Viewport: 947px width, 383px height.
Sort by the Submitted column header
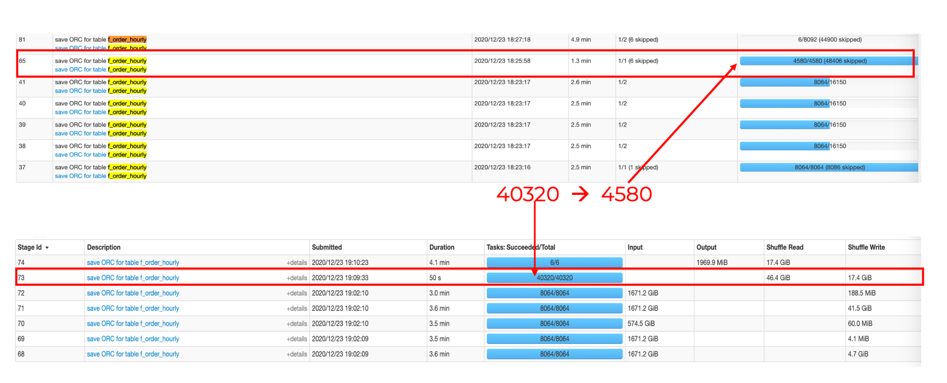pyautogui.click(x=327, y=248)
